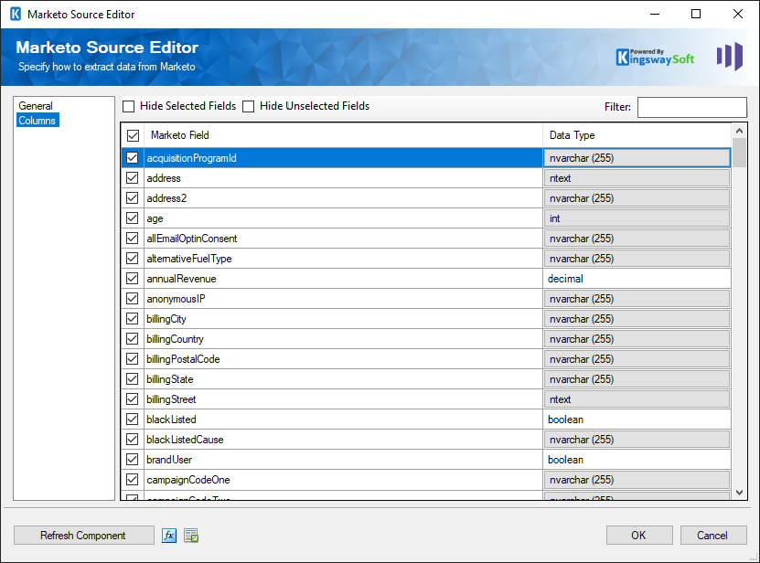The width and height of the screenshot is (760, 563).
Task: Toggle the select-all header checkbox
Action: click(133, 135)
